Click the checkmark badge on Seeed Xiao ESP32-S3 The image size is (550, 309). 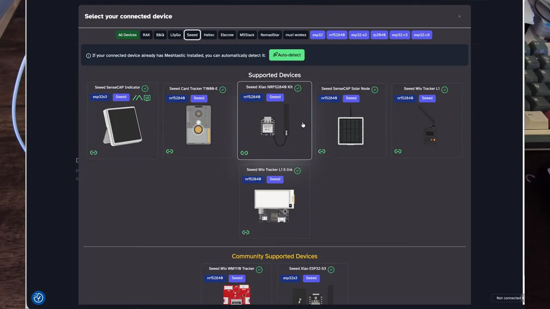click(x=331, y=270)
